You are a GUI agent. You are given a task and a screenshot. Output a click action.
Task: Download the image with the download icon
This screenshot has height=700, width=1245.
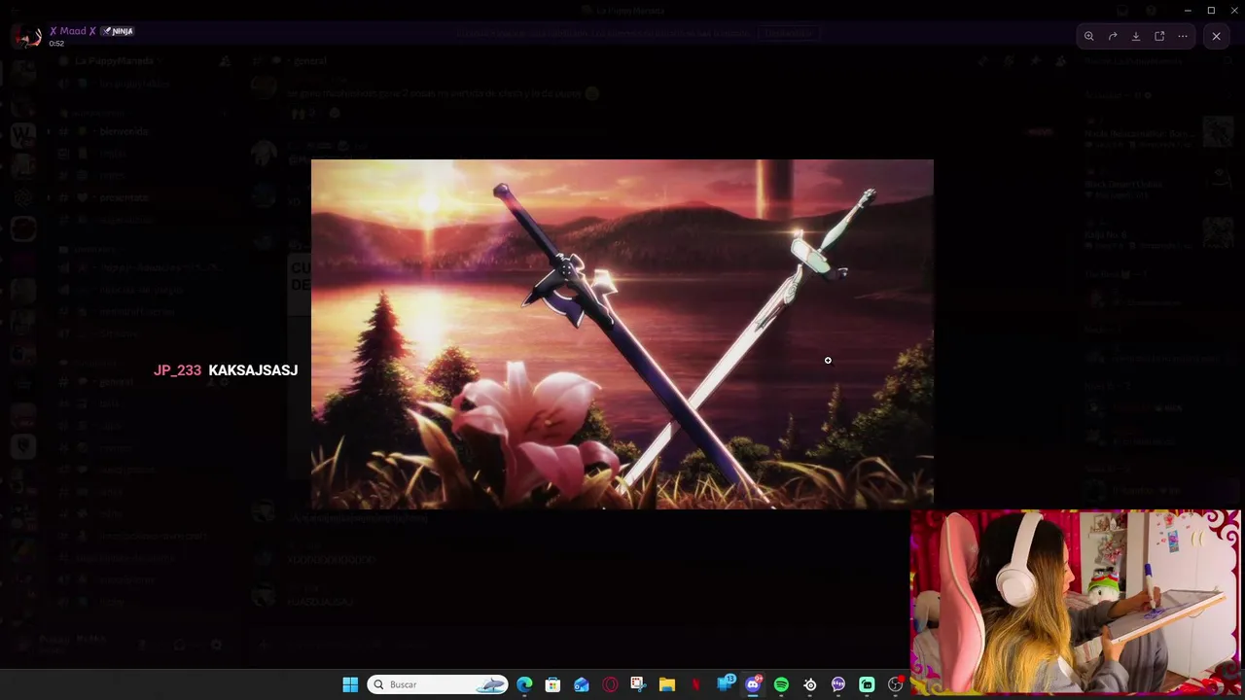tap(1136, 36)
